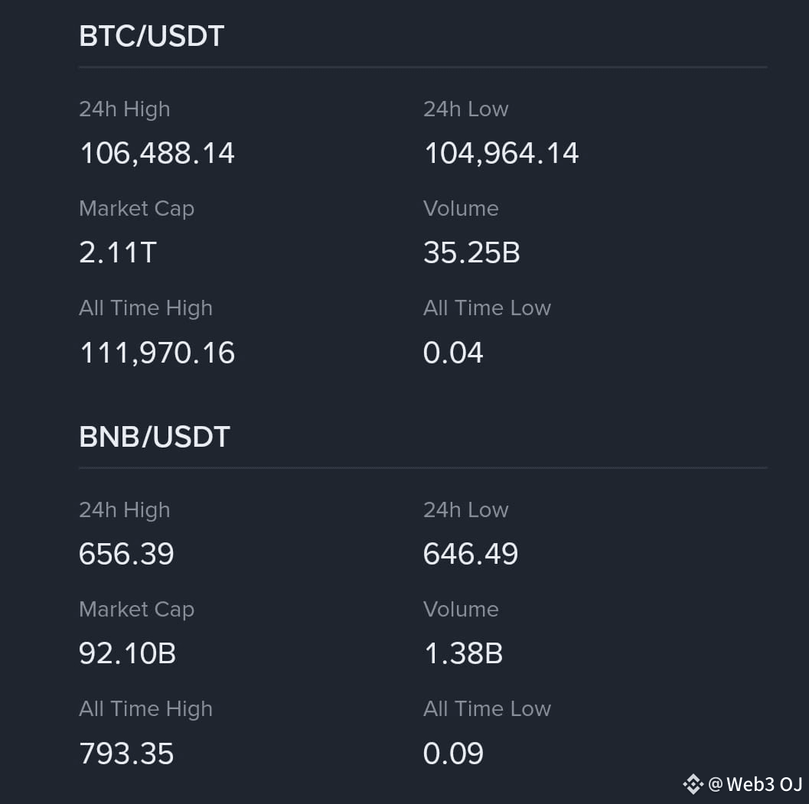
Task: Click BNB 24h Low value 646.49
Action: click(x=471, y=555)
